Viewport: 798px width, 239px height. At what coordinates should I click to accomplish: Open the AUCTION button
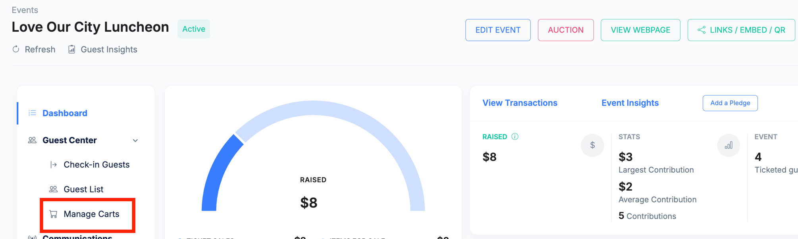point(565,30)
